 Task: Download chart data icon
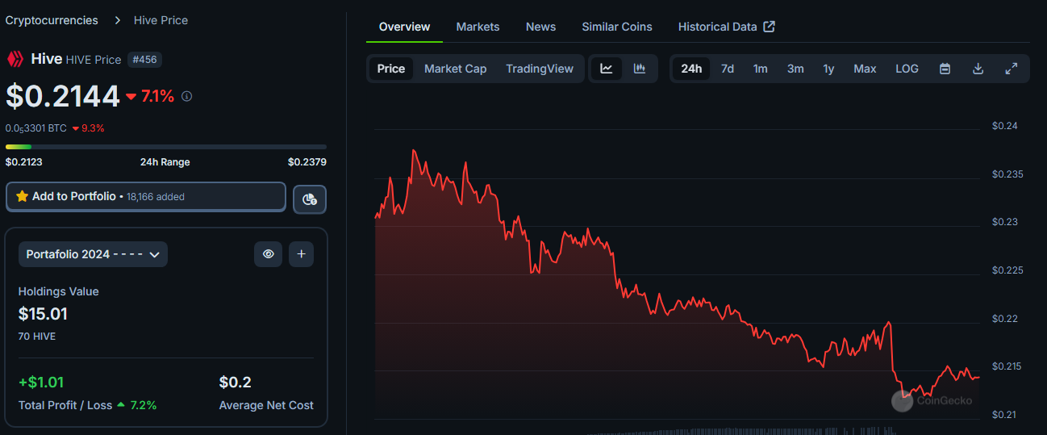(x=978, y=69)
